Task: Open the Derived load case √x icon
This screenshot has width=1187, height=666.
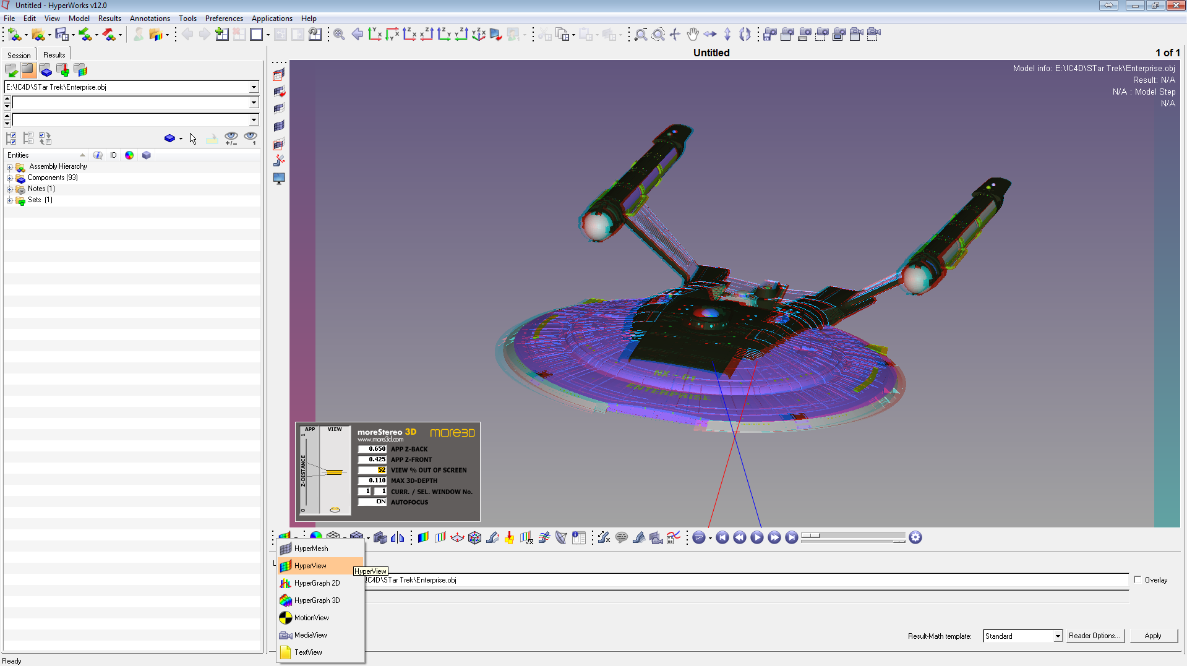Action: click(526, 537)
